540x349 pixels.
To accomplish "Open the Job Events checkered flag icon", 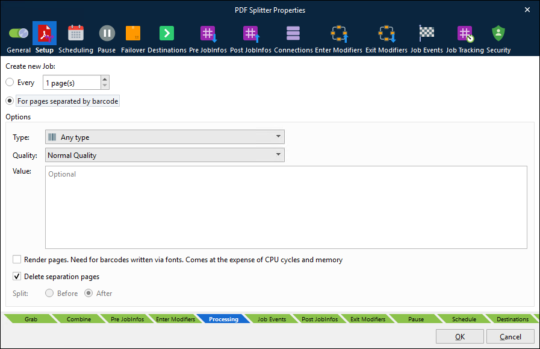I will point(426,33).
